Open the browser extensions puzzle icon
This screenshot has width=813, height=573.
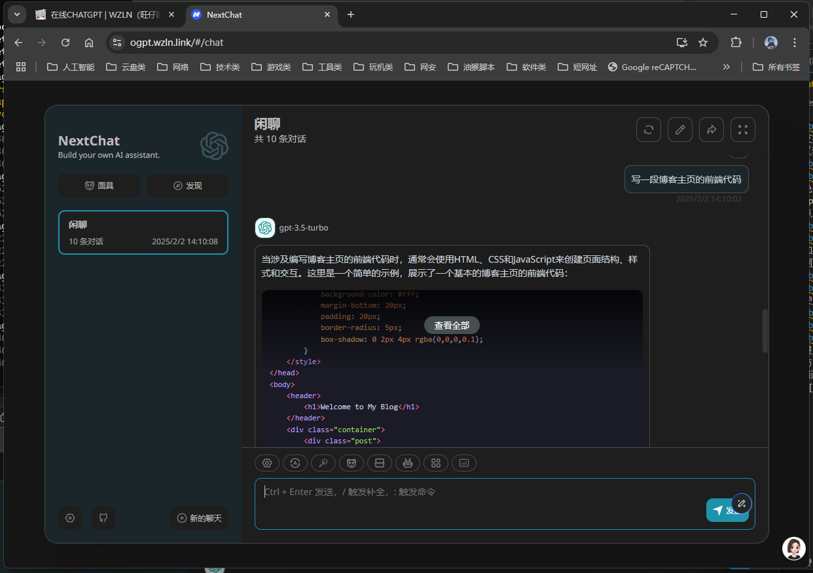tap(736, 43)
